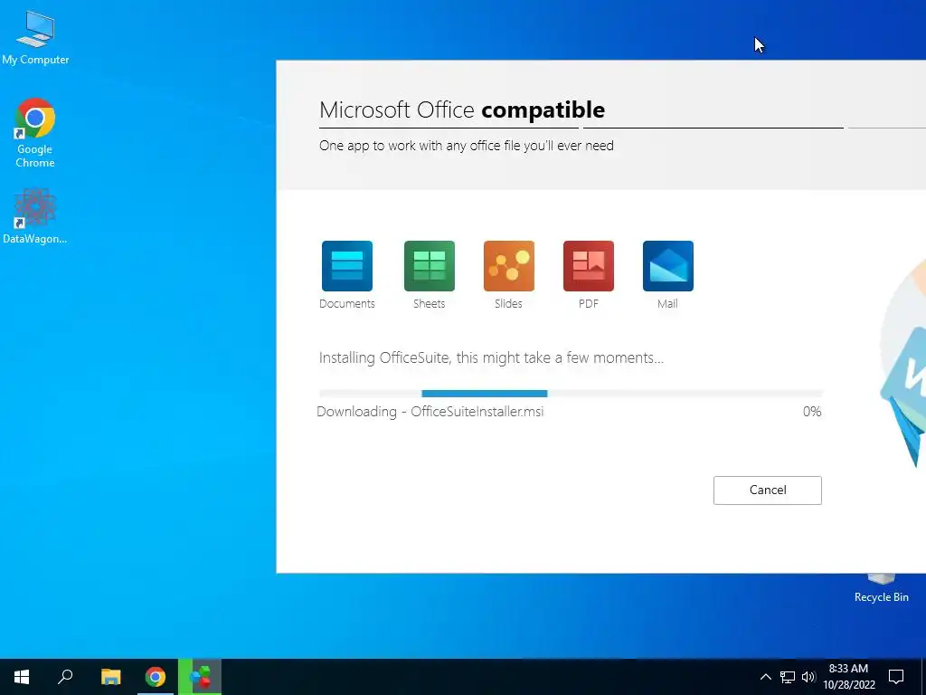Open the taskbar clock and date

848,677
